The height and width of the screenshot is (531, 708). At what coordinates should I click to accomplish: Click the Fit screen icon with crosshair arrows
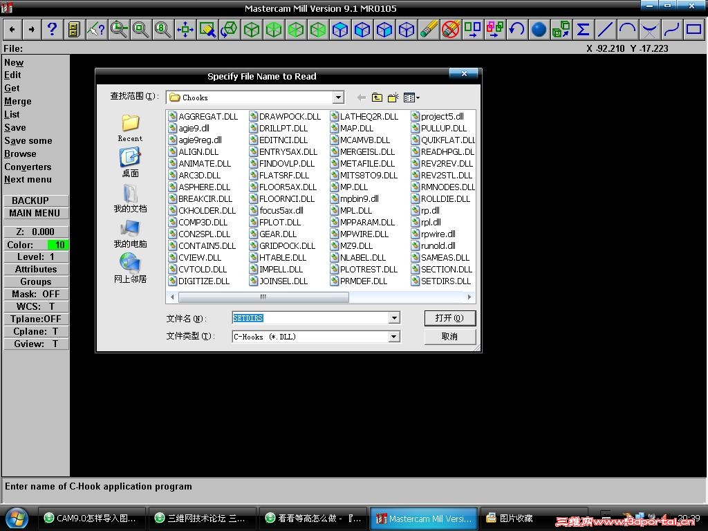click(185, 30)
